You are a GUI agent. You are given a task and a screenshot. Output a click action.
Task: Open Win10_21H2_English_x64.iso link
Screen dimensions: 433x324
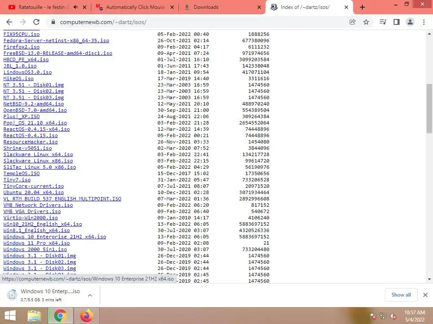click(43, 224)
